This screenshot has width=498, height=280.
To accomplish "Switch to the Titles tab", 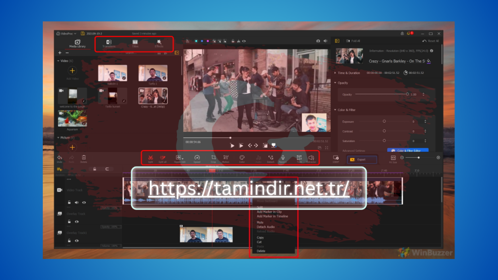I will point(135,44).
